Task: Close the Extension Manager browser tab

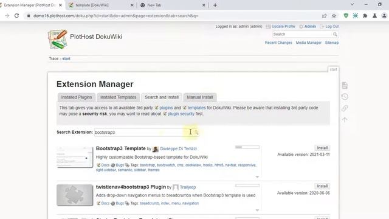Action: [x=60, y=5]
